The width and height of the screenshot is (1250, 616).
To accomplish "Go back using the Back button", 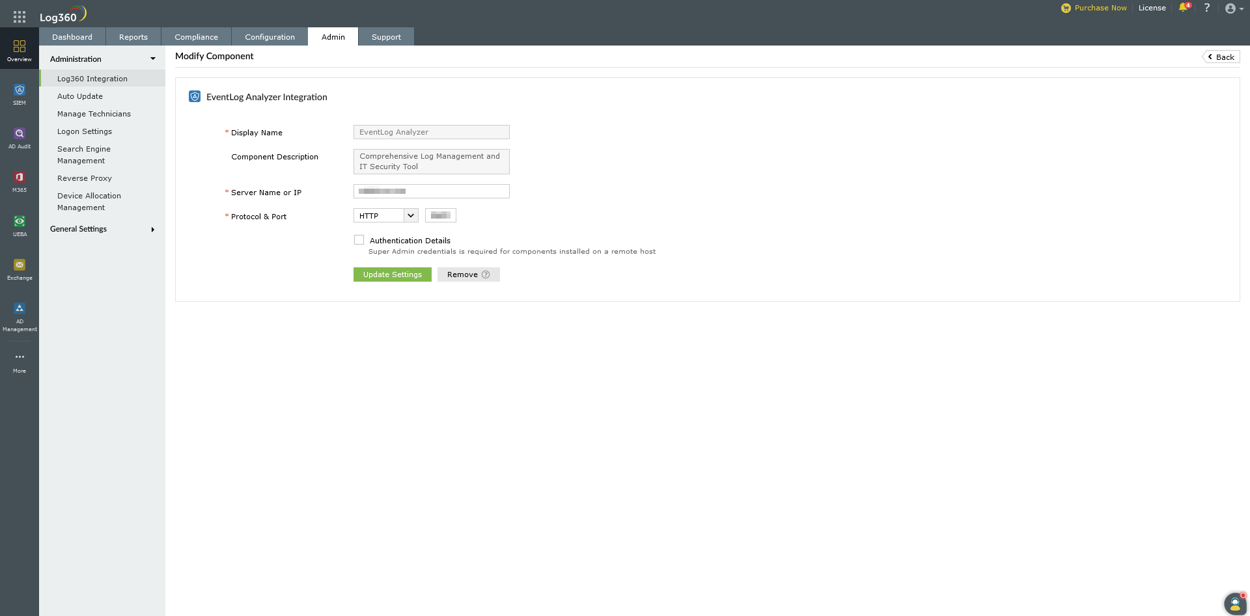I will (x=1221, y=57).
